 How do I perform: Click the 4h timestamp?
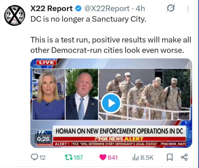tap(140, 9)
